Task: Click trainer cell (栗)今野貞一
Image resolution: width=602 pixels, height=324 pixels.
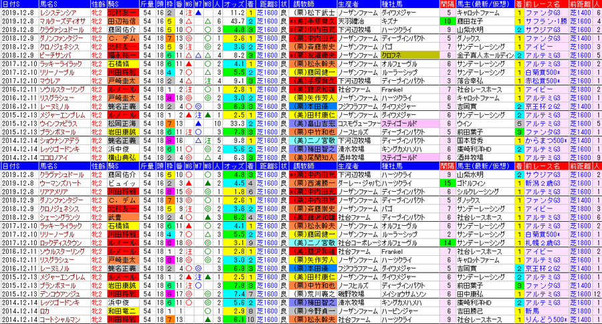Action: [x=312, y=311]
